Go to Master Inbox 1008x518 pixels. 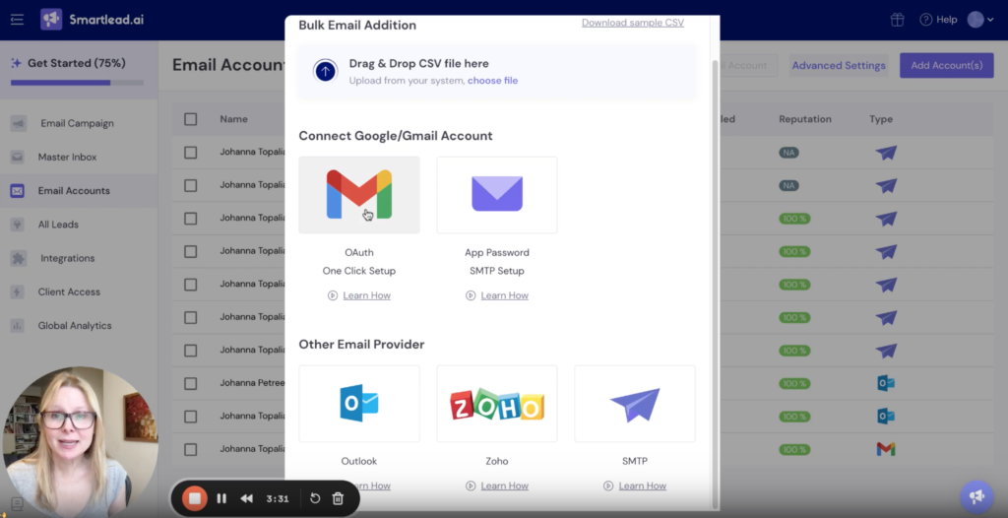pyautogui.click(x=68, y=157)
